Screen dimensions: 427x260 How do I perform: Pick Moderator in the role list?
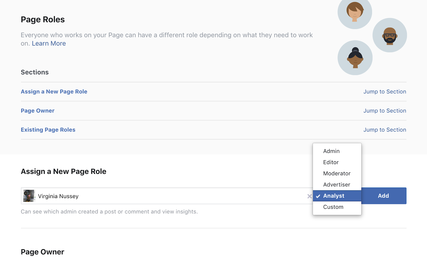(x=337, y=174)
